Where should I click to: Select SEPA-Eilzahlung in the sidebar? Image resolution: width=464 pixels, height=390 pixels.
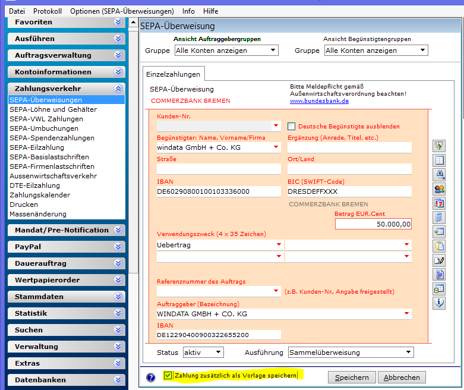(37, 147)
